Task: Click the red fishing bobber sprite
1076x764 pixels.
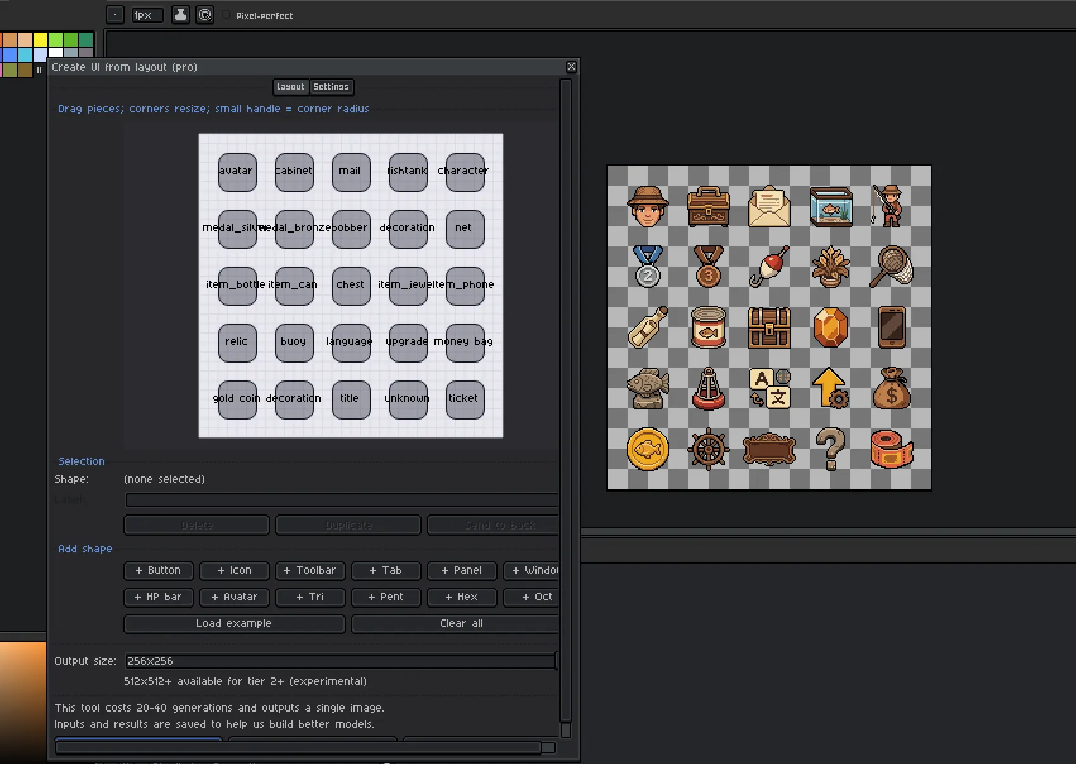Action: pos(769,267)
